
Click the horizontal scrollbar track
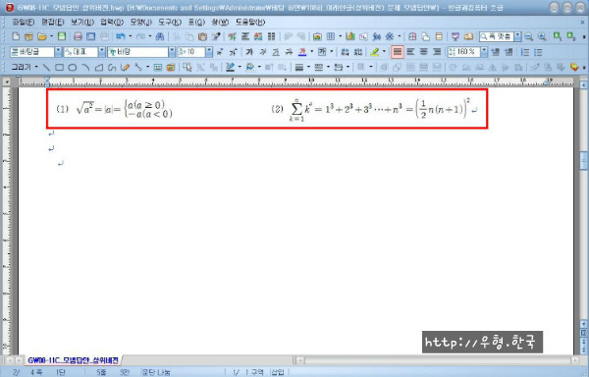point(438,360)
